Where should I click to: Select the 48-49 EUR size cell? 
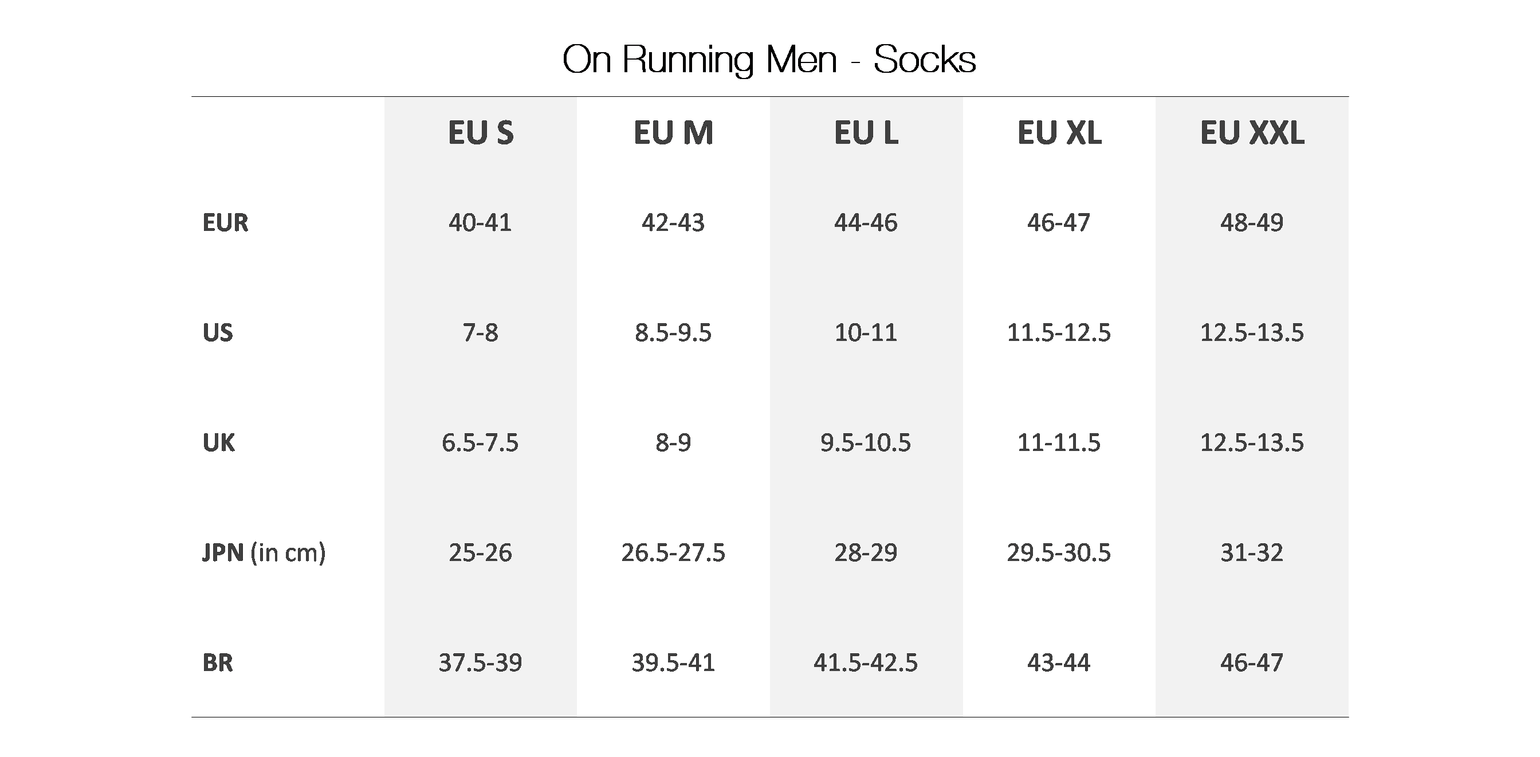[x=1252, y=222]
